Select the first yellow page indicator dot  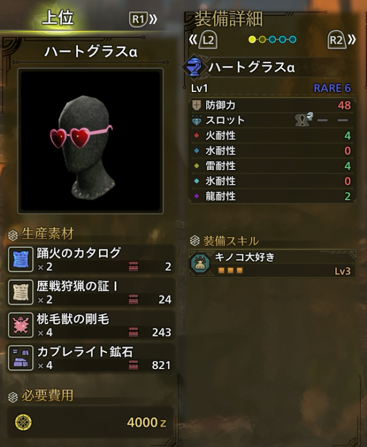coord(252,40)
